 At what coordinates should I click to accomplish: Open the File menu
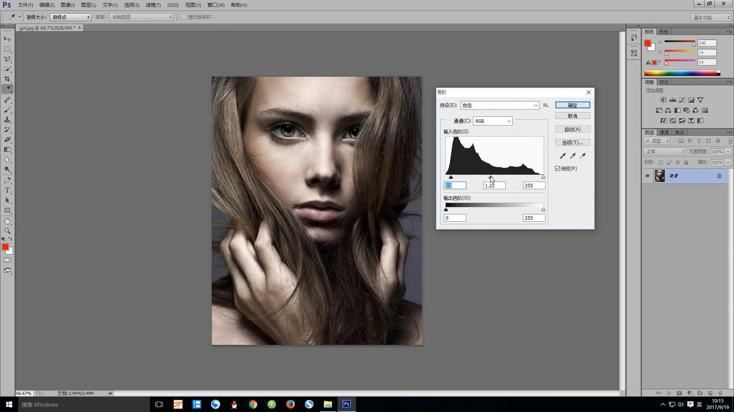pos(25,5)
